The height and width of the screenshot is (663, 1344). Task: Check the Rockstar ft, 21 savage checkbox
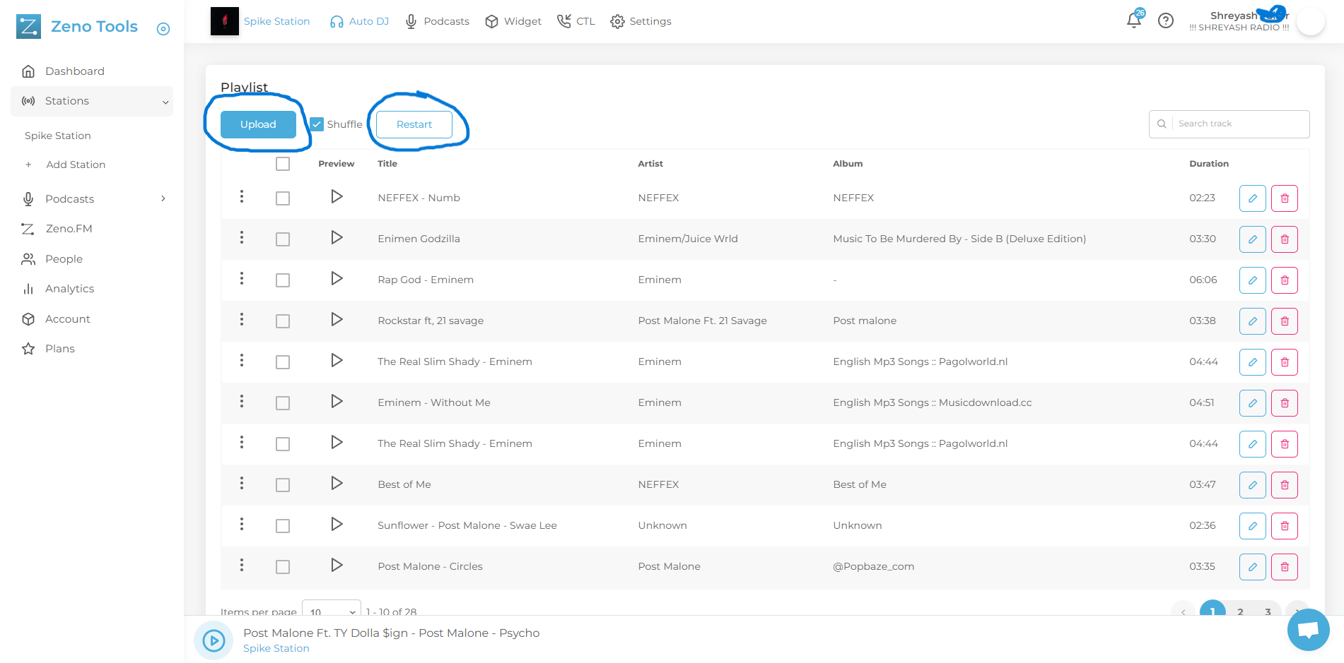(283, 321)
